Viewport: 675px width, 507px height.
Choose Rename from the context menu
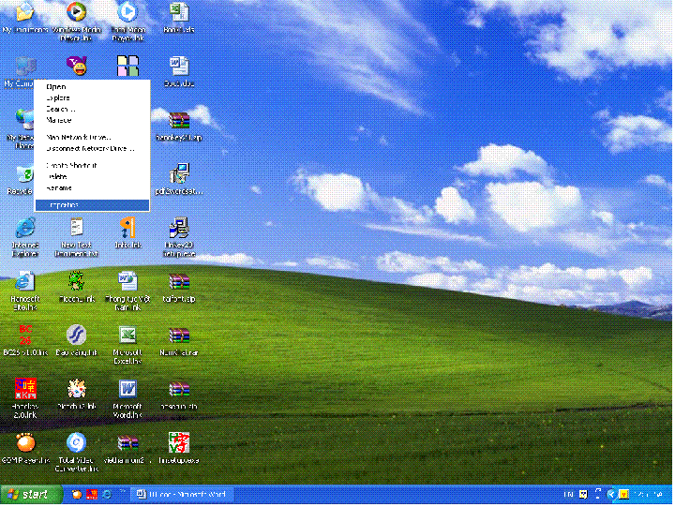coord(92,188)
